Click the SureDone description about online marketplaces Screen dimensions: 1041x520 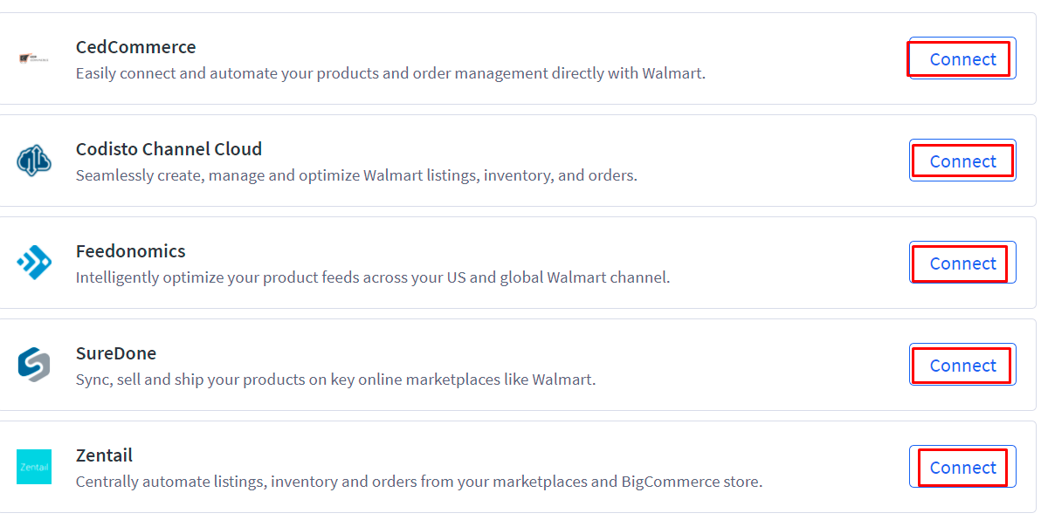(335, 380)
